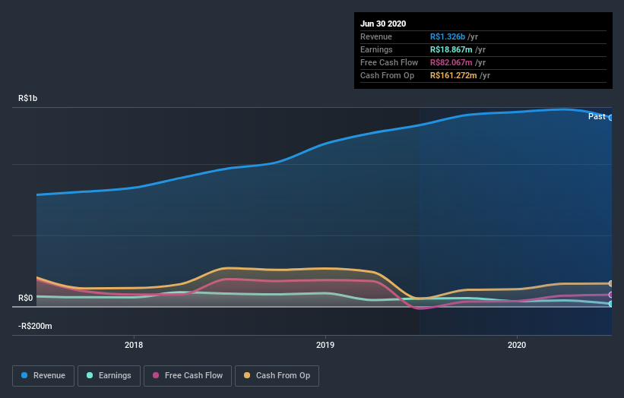Screen dimensions: 624x398
Task: Click the R$82.067m free cash flow value
Action: 451,62
